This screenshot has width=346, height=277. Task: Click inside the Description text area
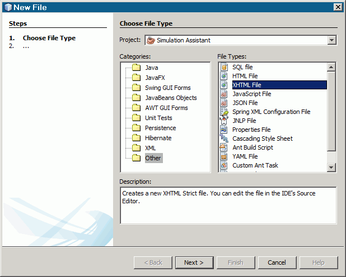228,206
